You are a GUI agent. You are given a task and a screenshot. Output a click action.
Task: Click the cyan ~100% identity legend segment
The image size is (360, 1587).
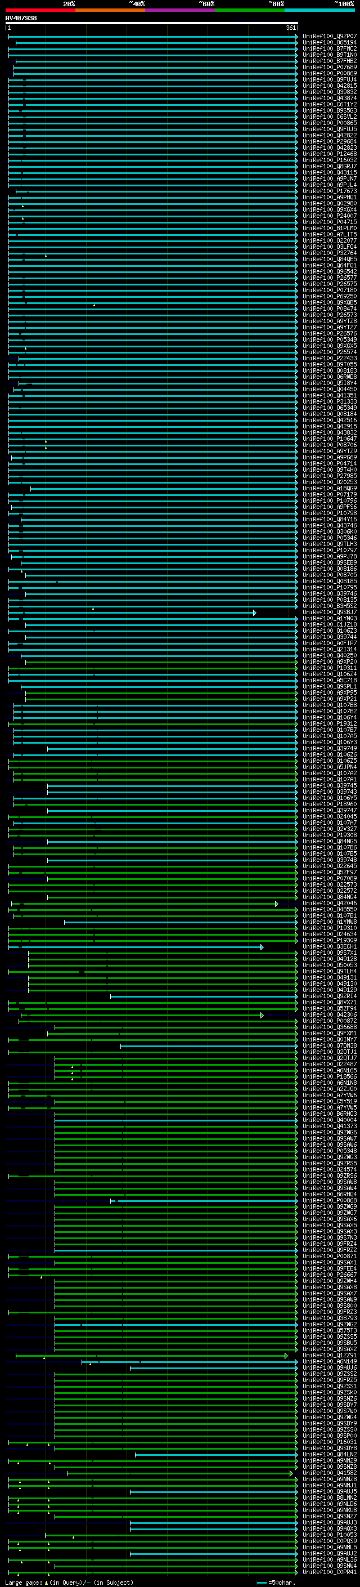click(x=319, y=10)
